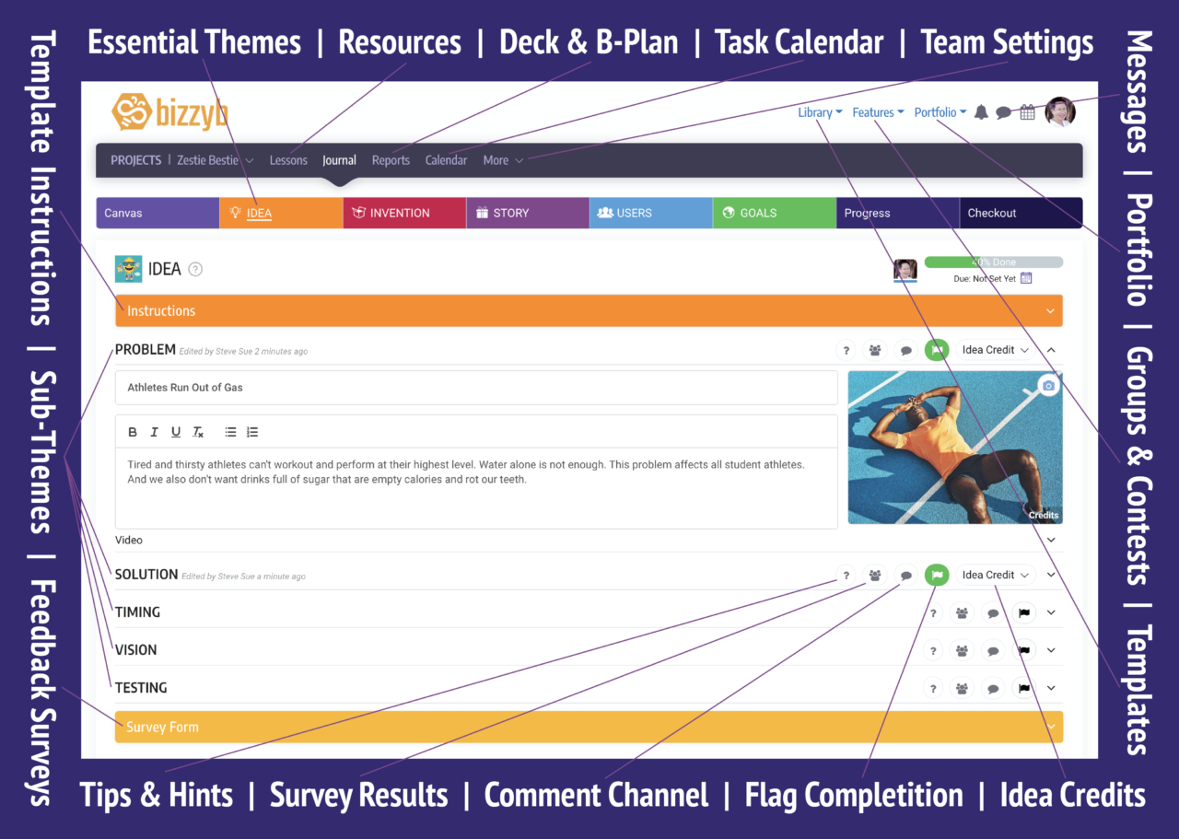
Task: Open the calendar icon in top header
Action: coord(1027,112)
